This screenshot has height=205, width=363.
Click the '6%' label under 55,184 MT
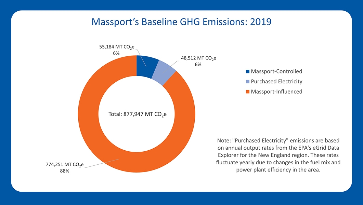tap(116, 53)
